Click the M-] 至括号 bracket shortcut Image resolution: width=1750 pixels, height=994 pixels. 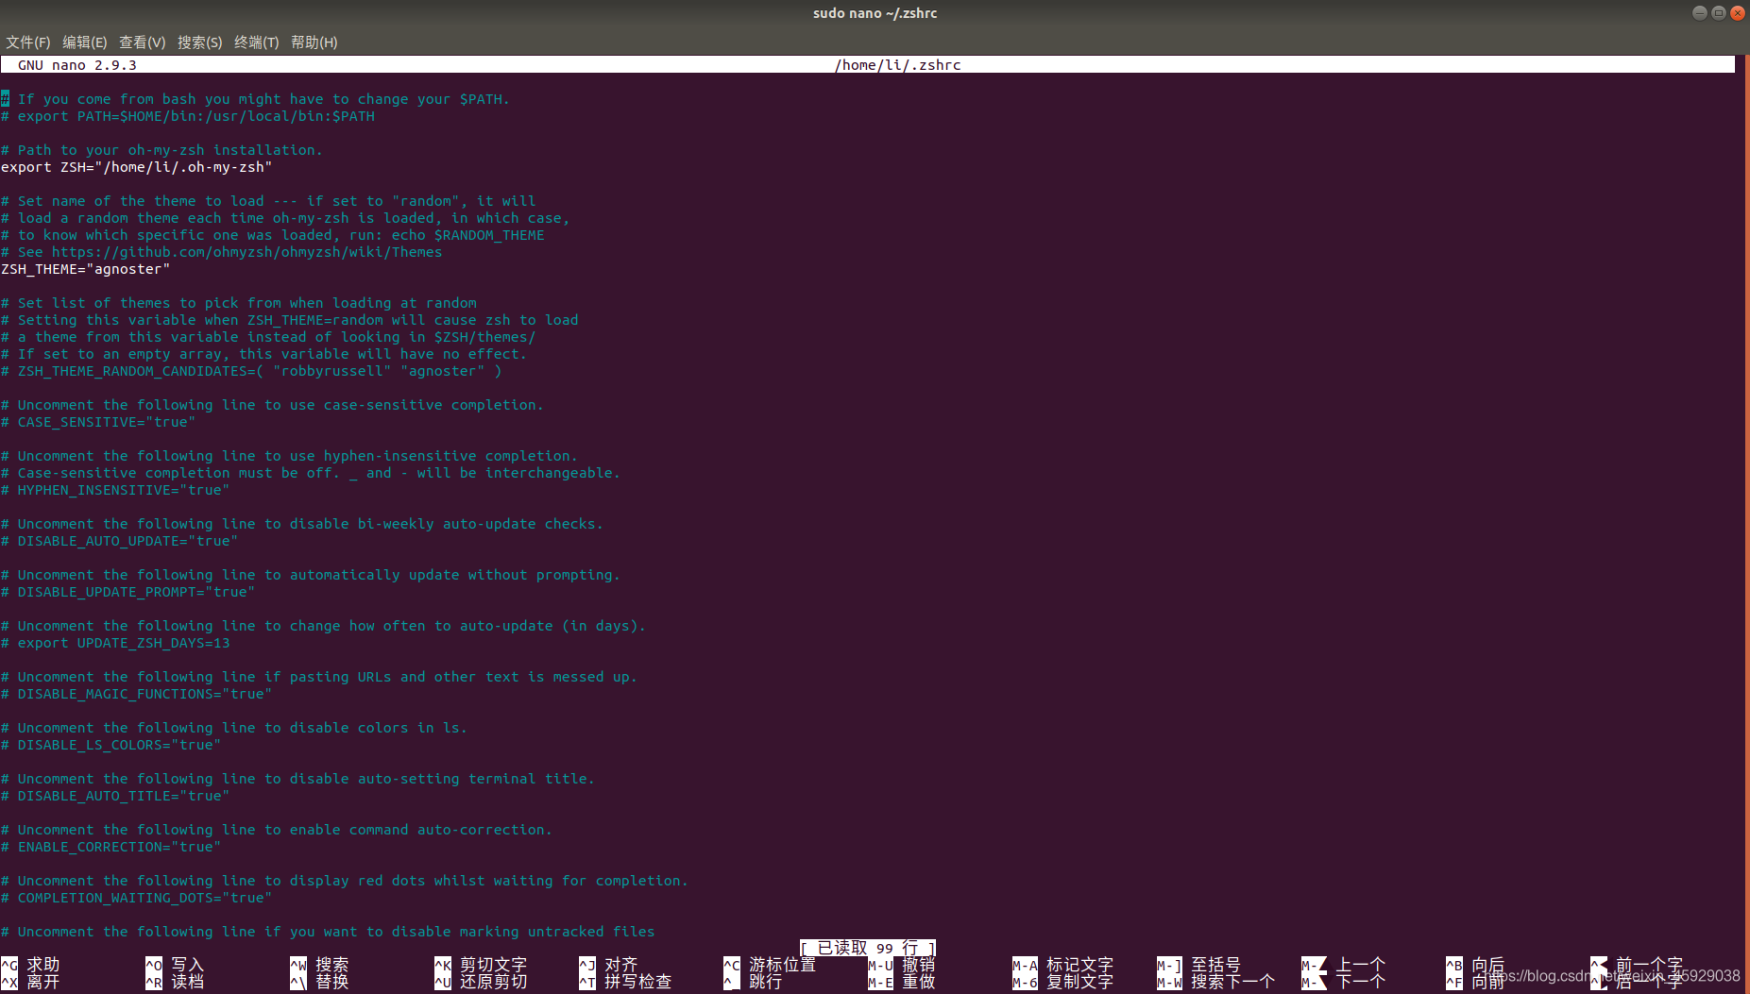[x=1199, y=965]
